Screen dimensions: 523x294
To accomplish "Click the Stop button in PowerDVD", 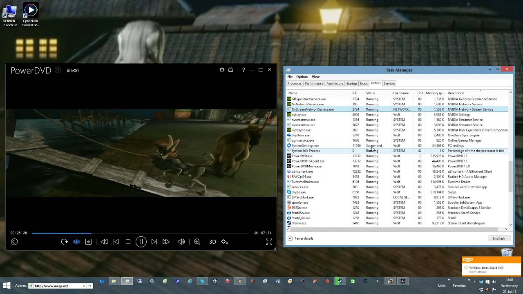I will click(x=128, y=242).
